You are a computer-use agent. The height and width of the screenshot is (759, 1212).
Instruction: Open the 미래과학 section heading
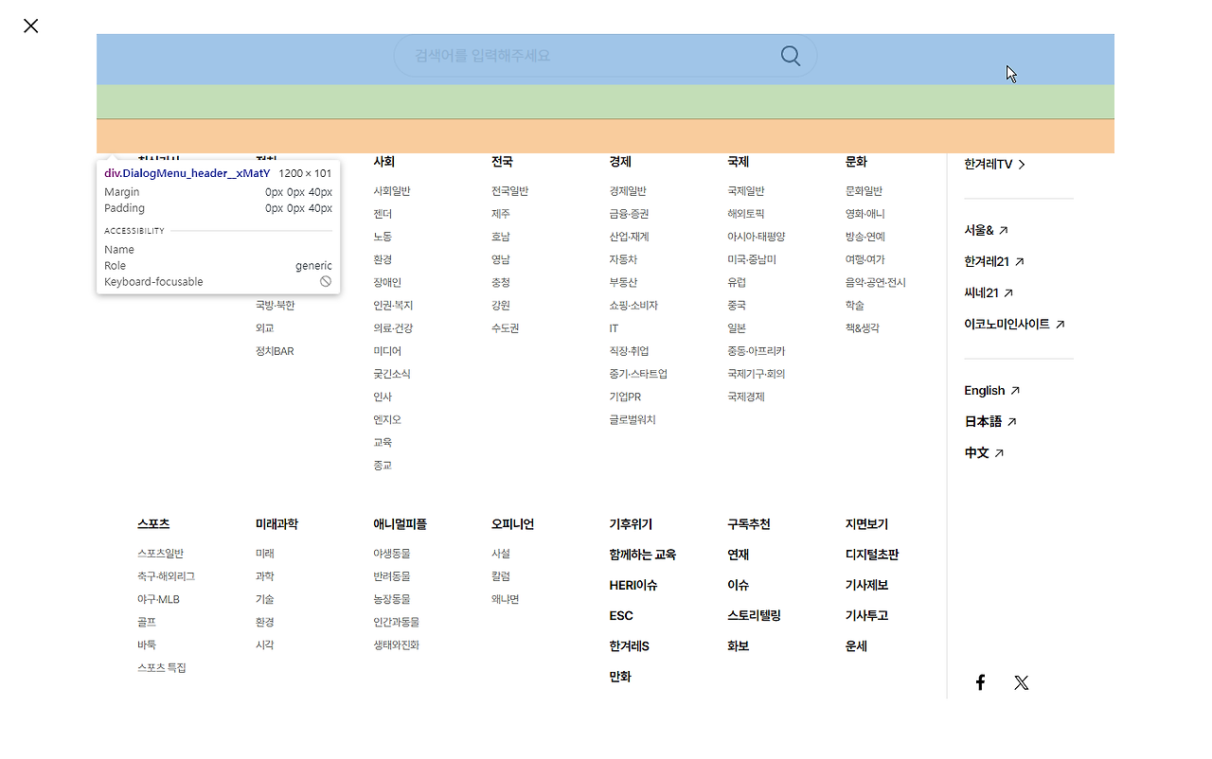tap(276, 524)
